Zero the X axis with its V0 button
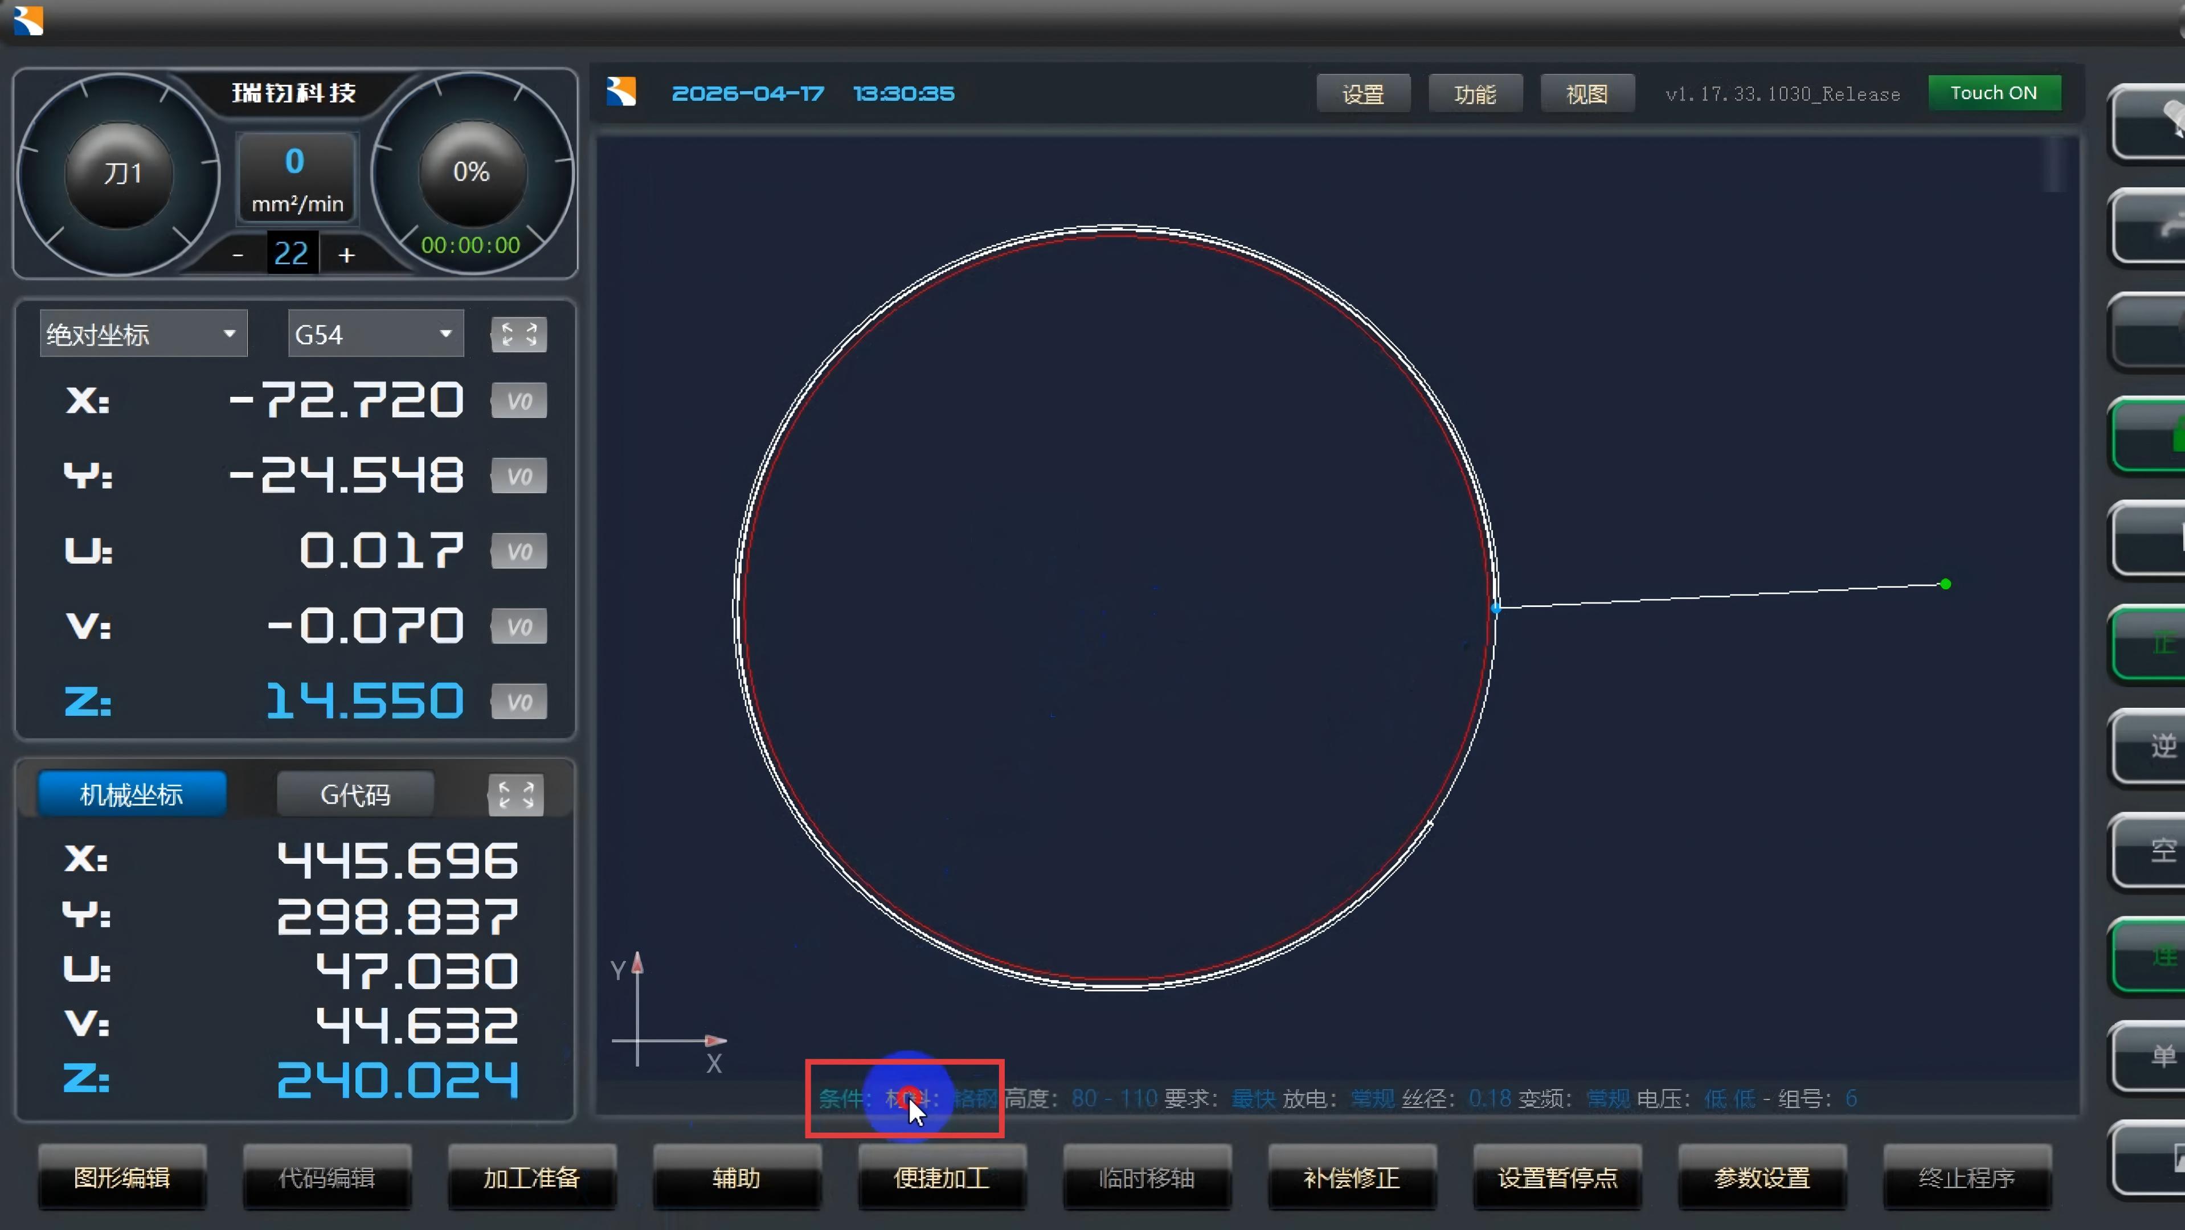 pyautogui.click(x=518, y=401)
